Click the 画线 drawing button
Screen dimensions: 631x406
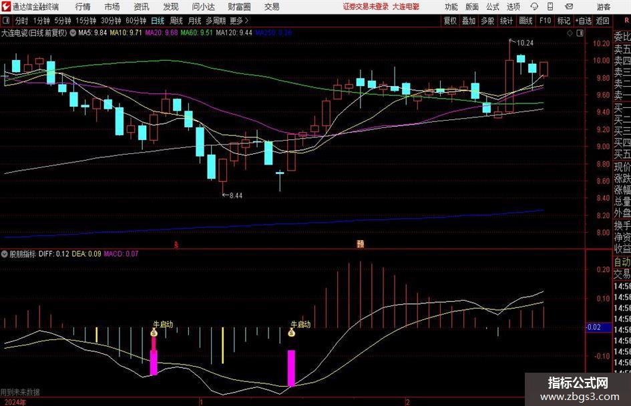click(525, 21)
